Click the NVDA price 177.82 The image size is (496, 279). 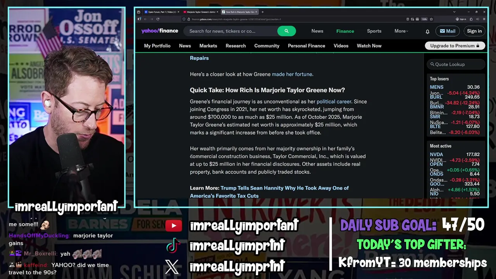point(473,155)
